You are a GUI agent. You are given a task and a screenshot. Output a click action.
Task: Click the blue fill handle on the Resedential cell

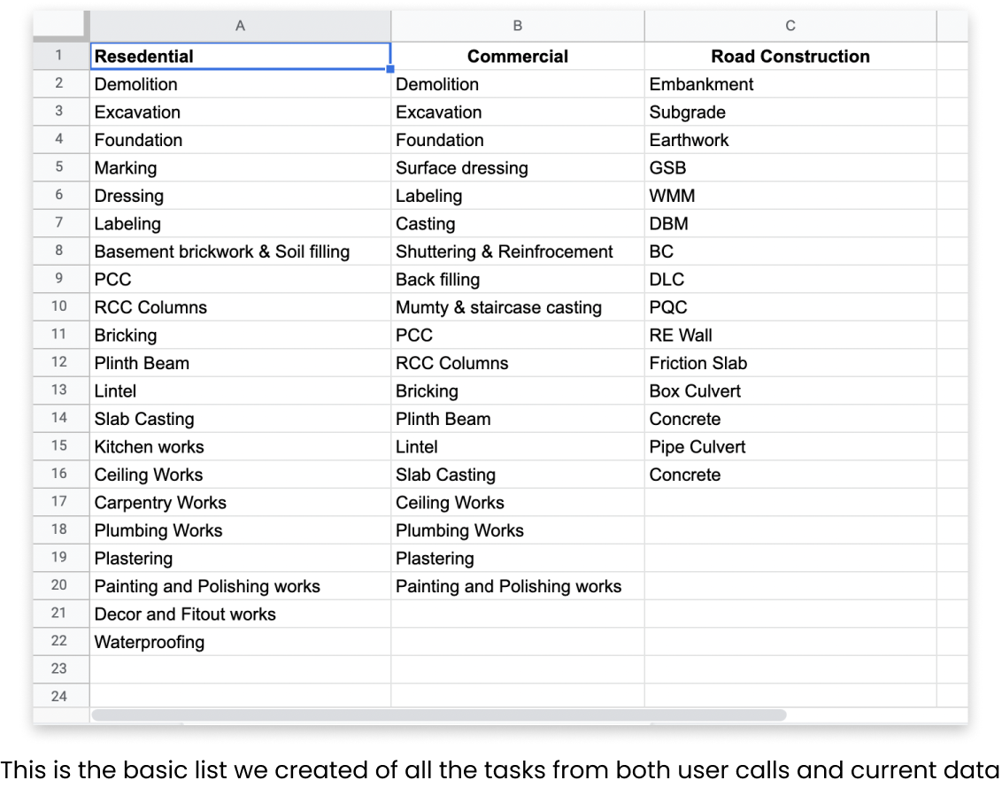[390, 69]
